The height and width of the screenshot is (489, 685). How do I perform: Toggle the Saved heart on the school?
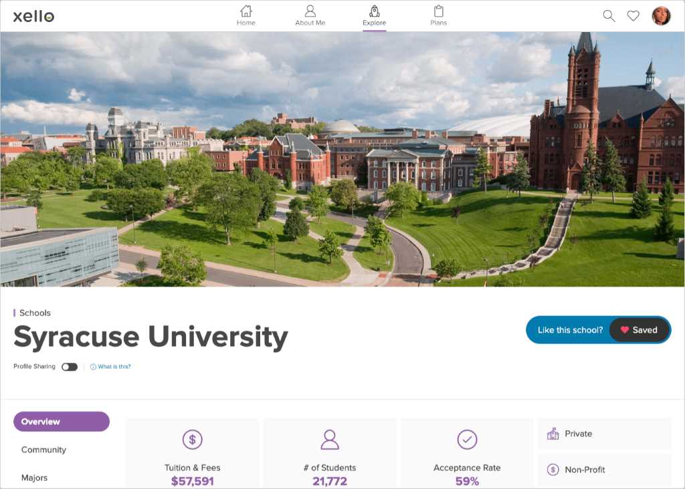[x=624, y=329]
